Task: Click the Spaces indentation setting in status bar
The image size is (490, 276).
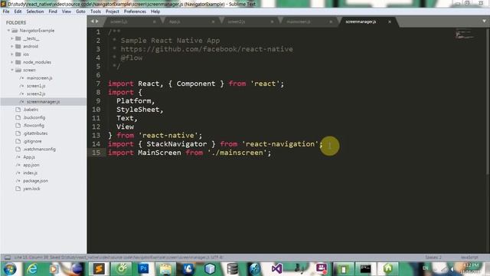Action: tap(433, 258)
